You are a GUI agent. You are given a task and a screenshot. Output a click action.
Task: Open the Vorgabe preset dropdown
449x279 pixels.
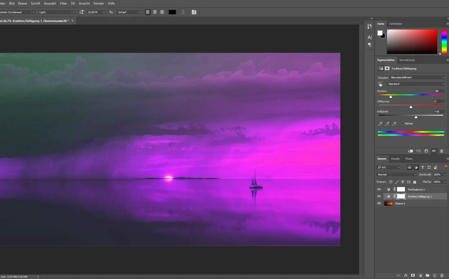[416, 77]
